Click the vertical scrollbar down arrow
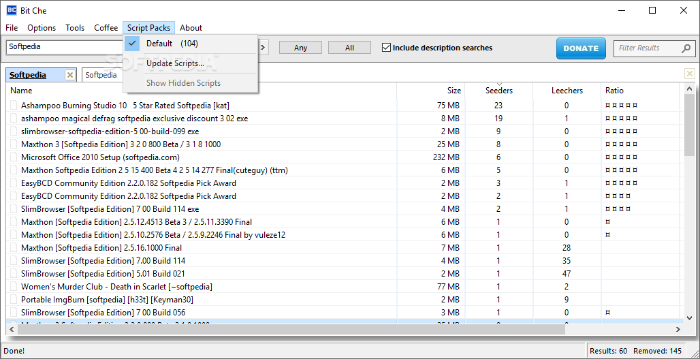The height and width of the screenshot is (359, 700). [689, 317]
